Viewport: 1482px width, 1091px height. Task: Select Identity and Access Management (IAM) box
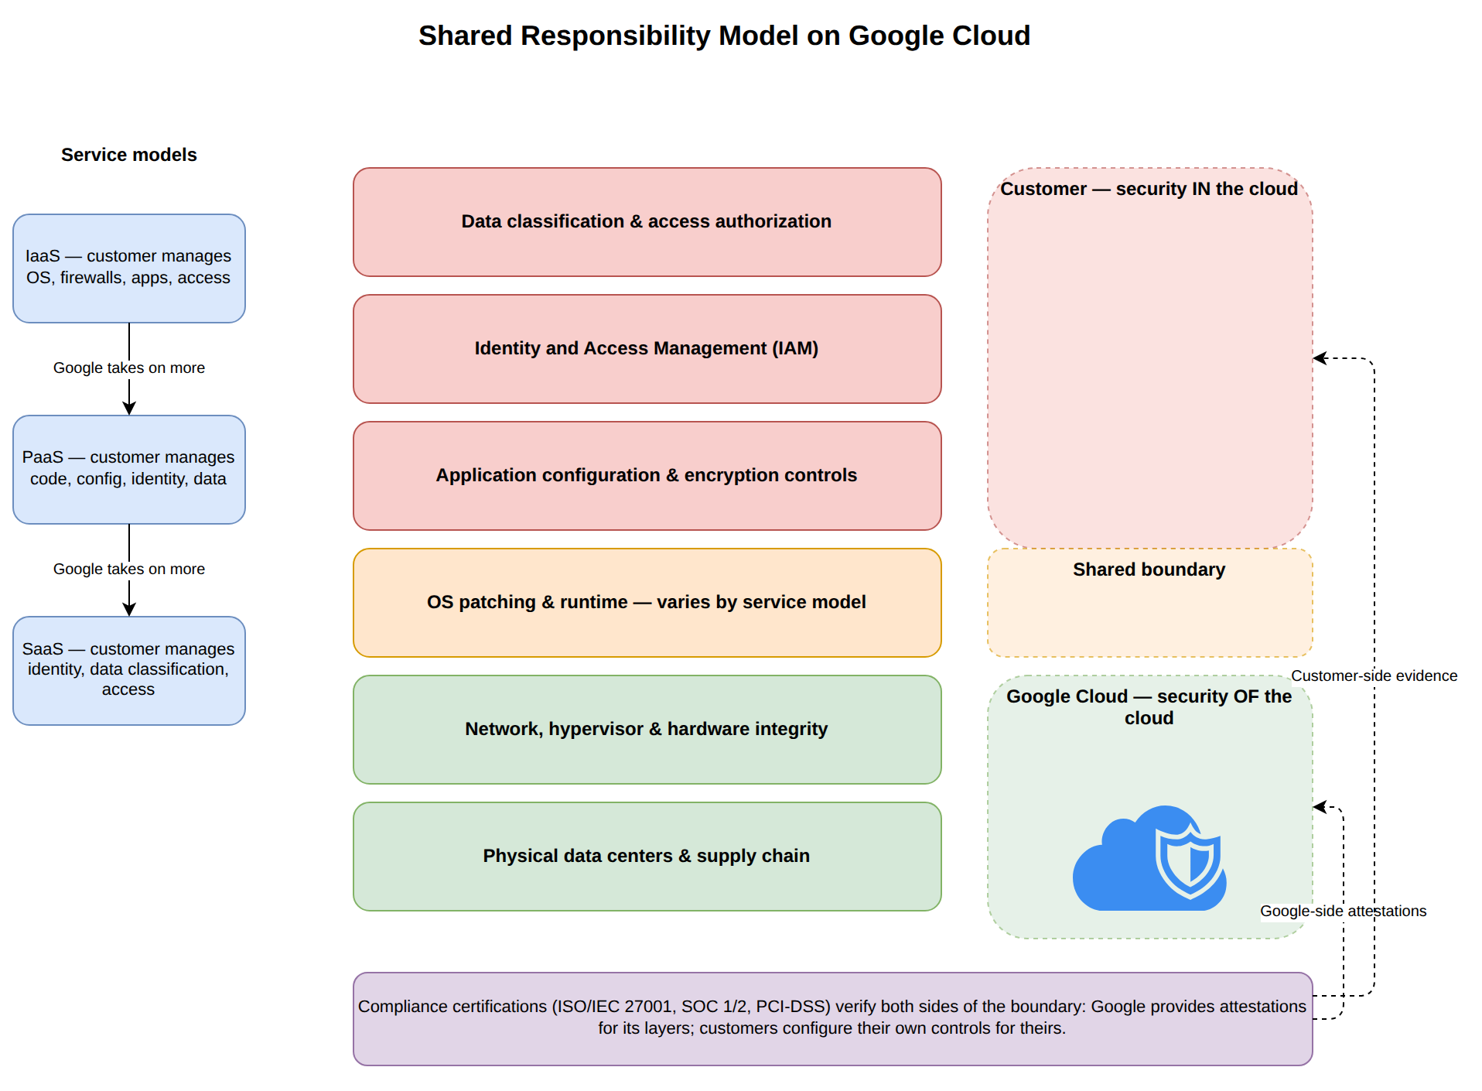[647, 349]
